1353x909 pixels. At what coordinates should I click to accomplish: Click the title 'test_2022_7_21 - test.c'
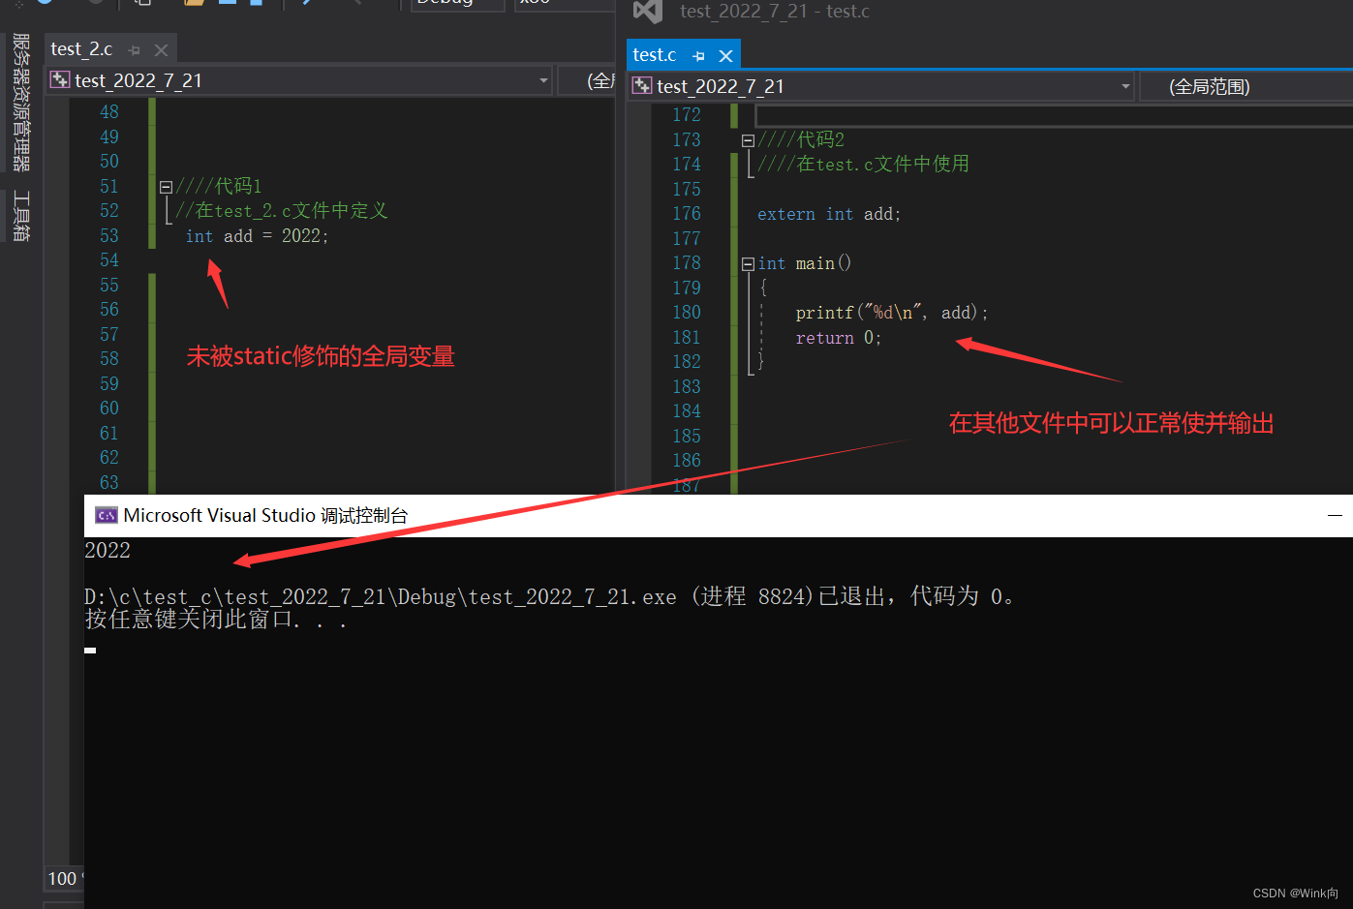775,12
